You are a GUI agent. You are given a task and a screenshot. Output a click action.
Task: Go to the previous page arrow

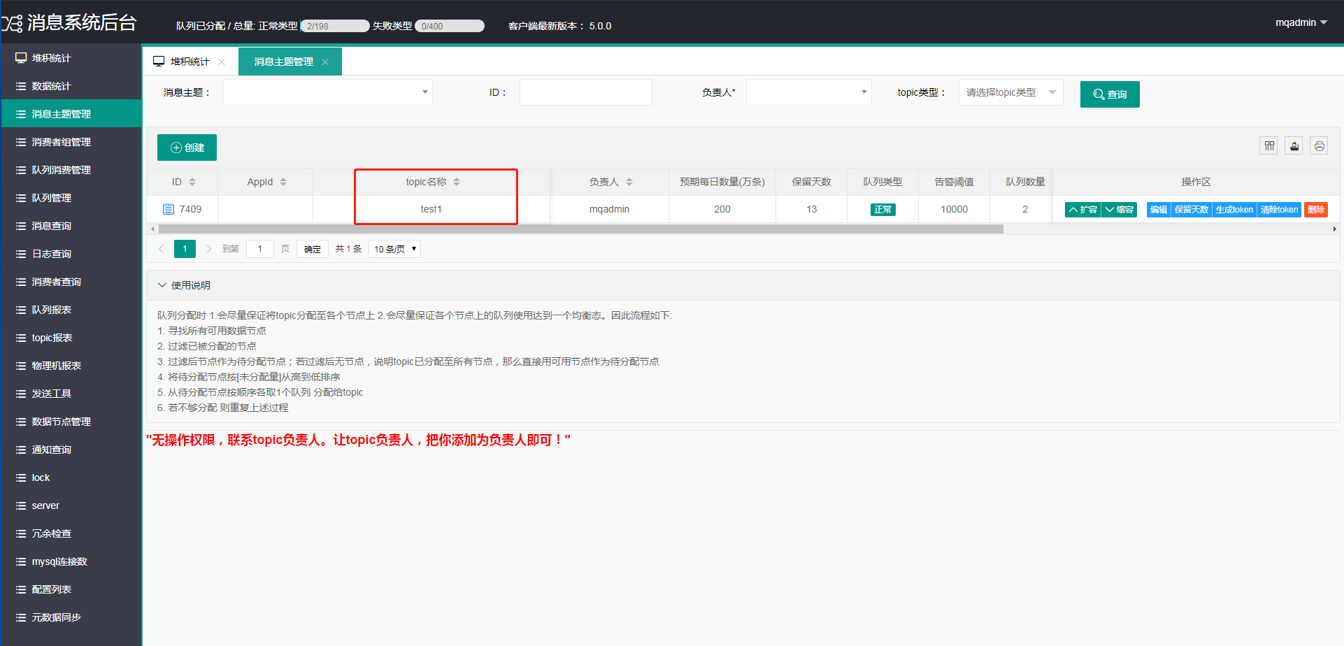[x=162, y=249]
